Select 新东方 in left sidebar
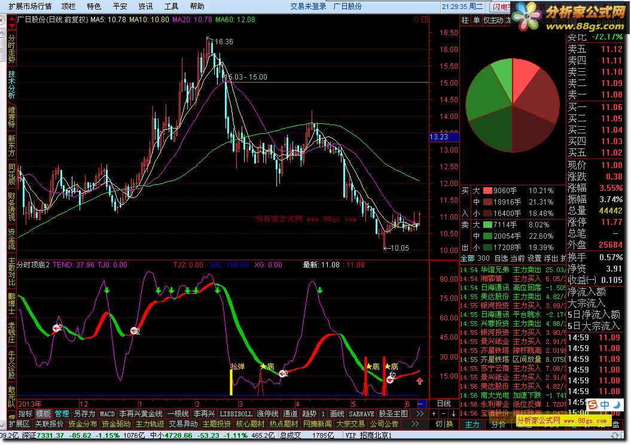Screen dimensions: 631x445 click(11, 146)
